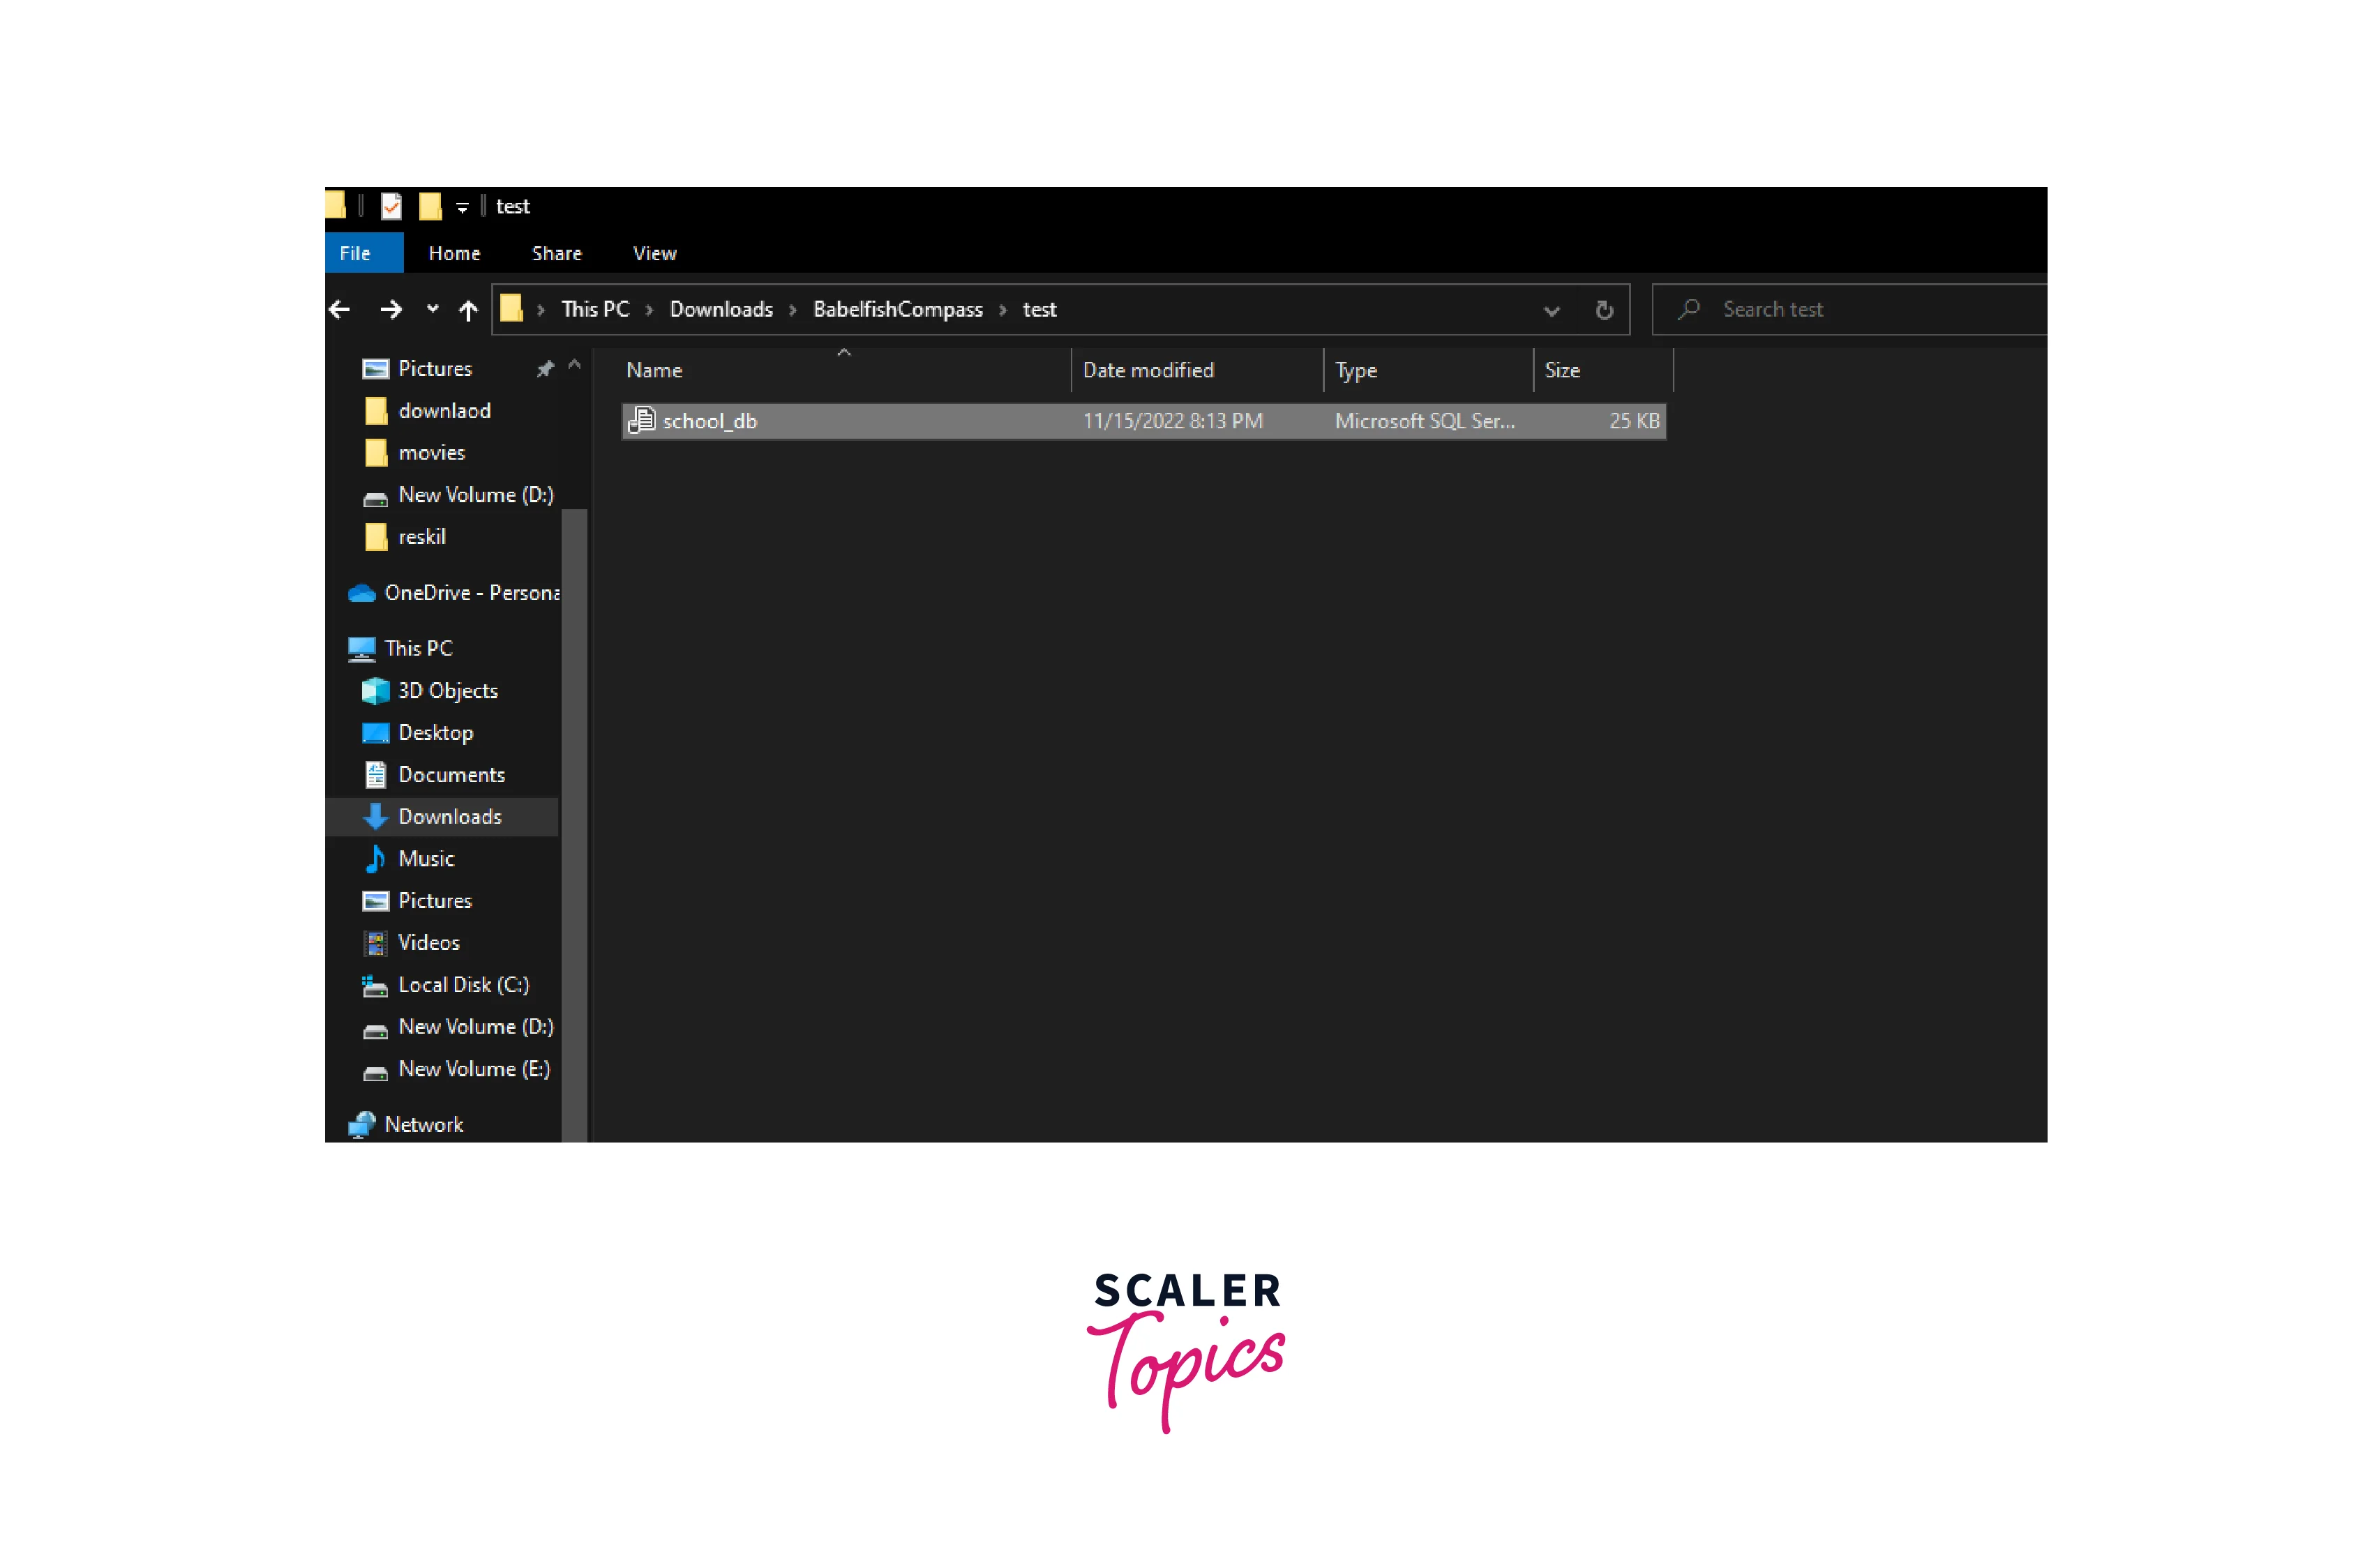
Task: Refresh the current folder view
Action: 1604,310
